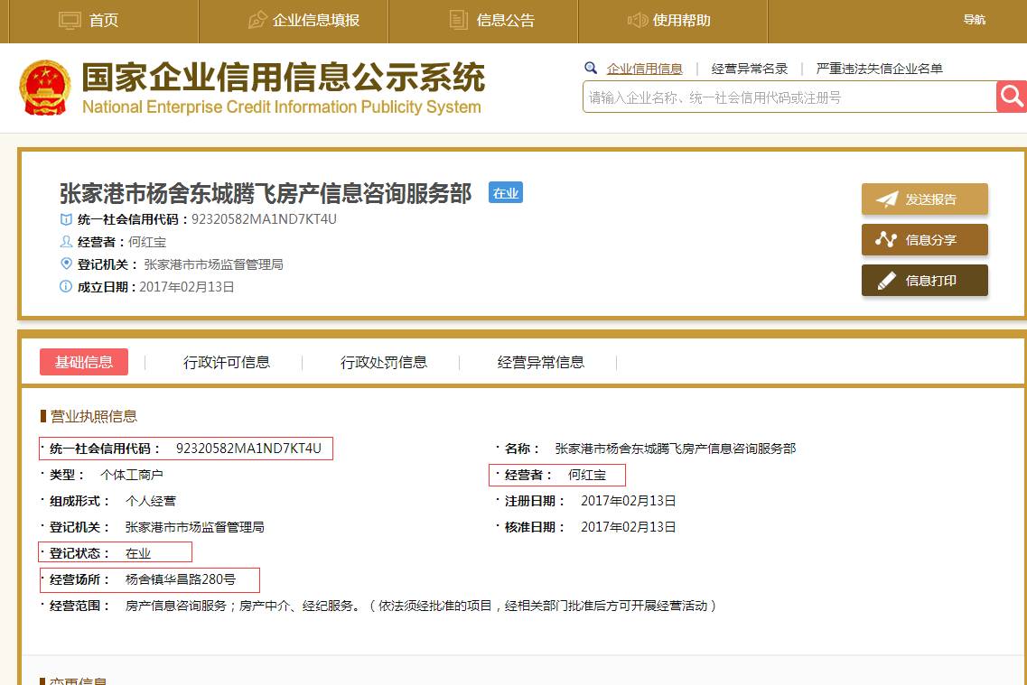The image size is (1027, 685).
Task: Click the 营业执照信息 section heading
Action: (x=94, y=416)
